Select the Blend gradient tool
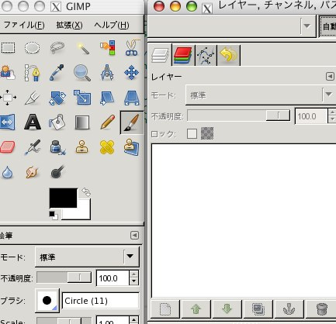Viewport: 336px width, 324px height. pyautogui.click(x=82, y=122)
